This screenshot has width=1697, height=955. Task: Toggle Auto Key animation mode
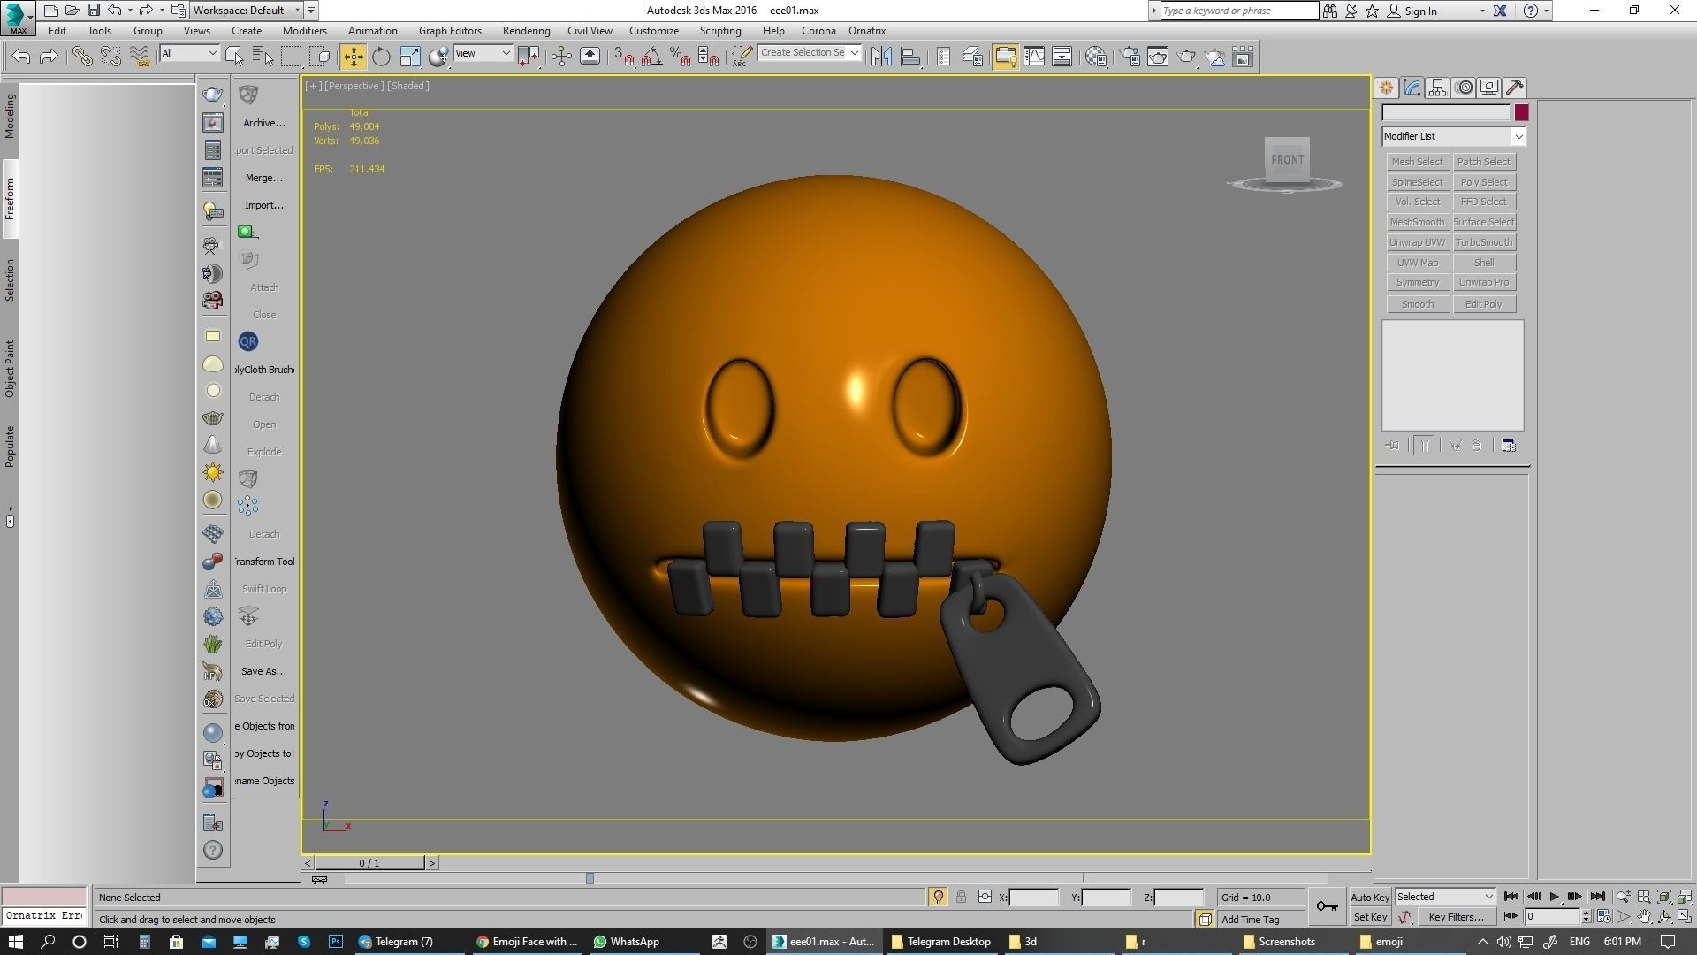[x=1370, y=897]
